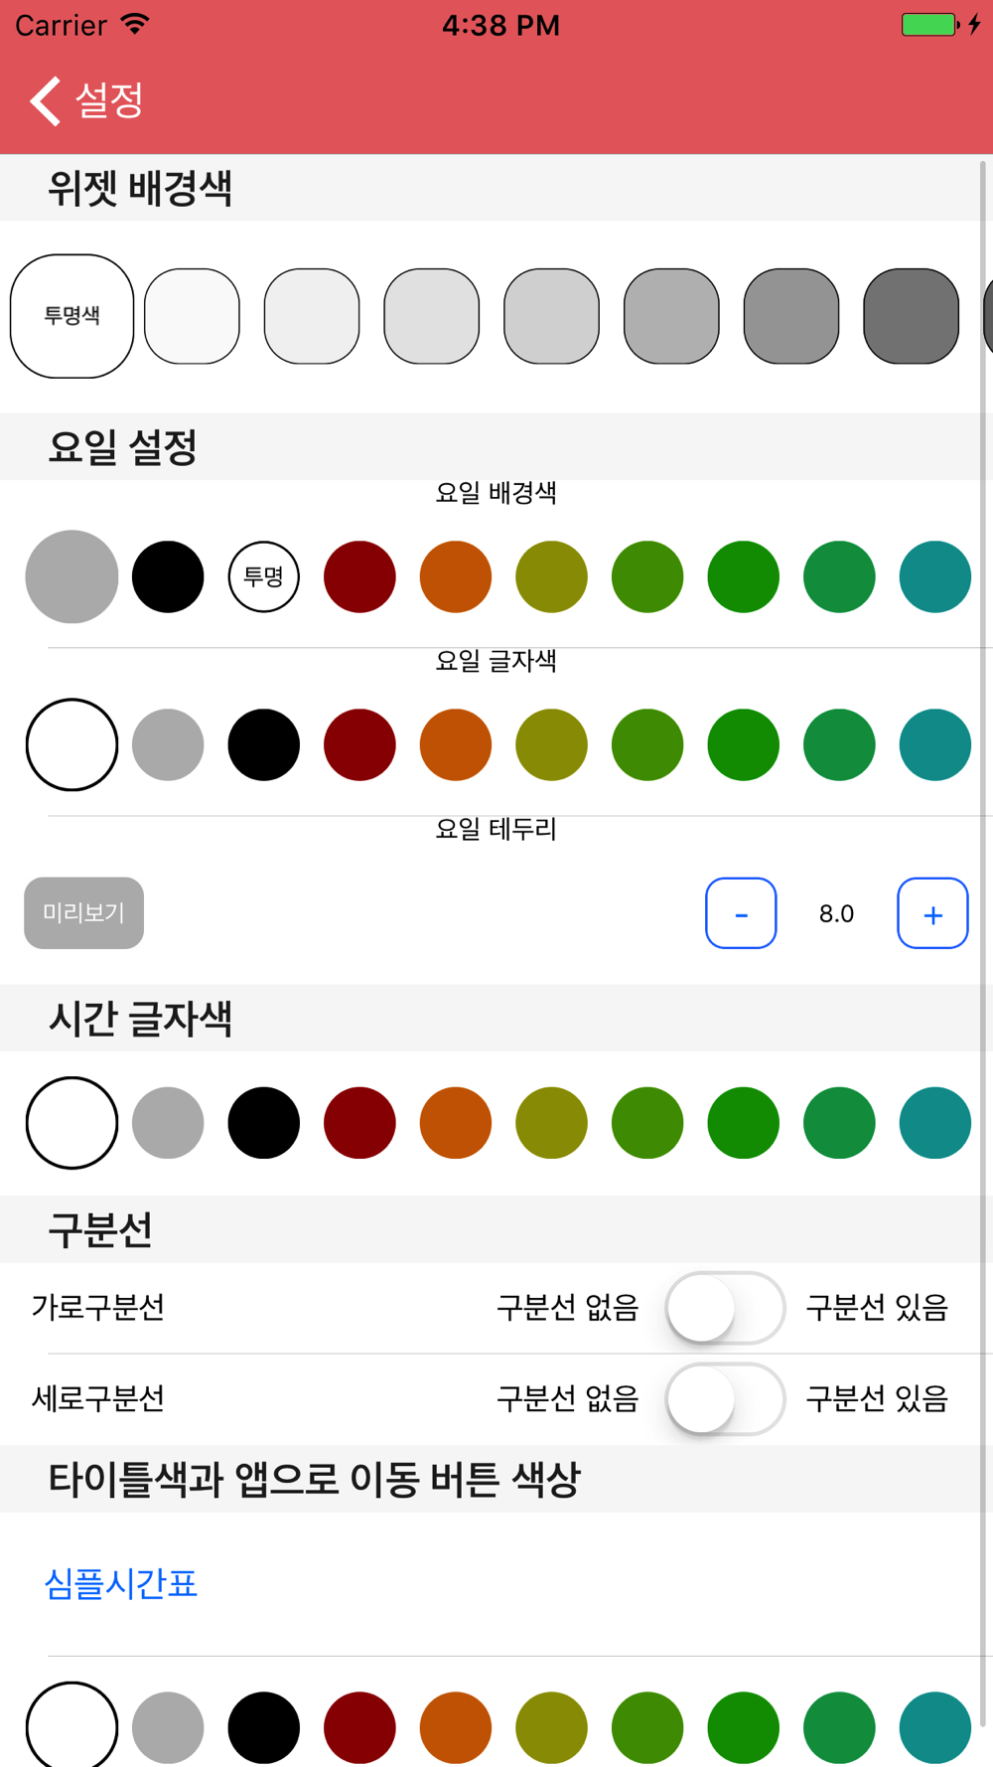The height and width of the screenshot is (1767, 993).
Task: Select the 투명색 widget background option
Action: pos(71,316)
